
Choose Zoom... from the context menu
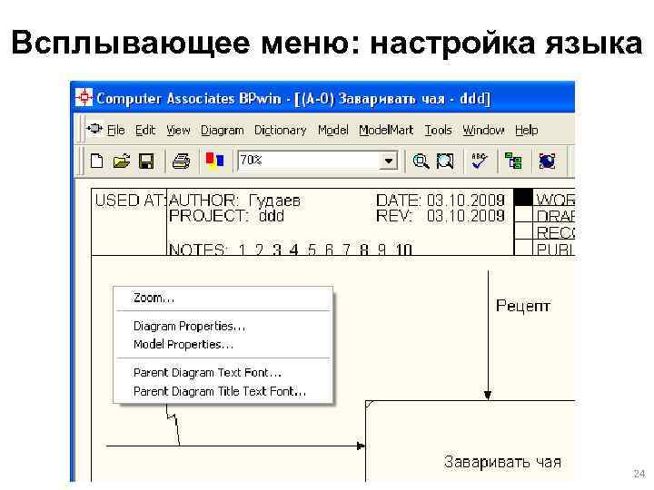223,298
